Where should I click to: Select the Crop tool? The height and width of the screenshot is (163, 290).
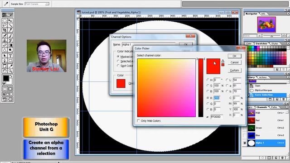(x=5, y=30)
